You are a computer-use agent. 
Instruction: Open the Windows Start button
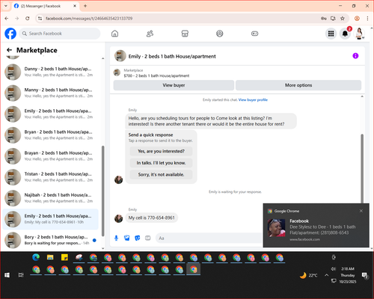[x=7, y=275]
